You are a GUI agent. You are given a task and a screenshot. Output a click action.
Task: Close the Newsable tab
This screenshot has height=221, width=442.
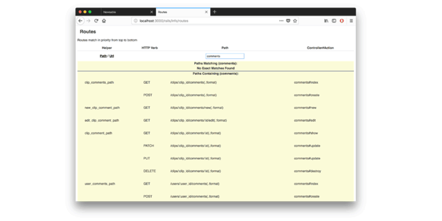click(x=151, y=12)
